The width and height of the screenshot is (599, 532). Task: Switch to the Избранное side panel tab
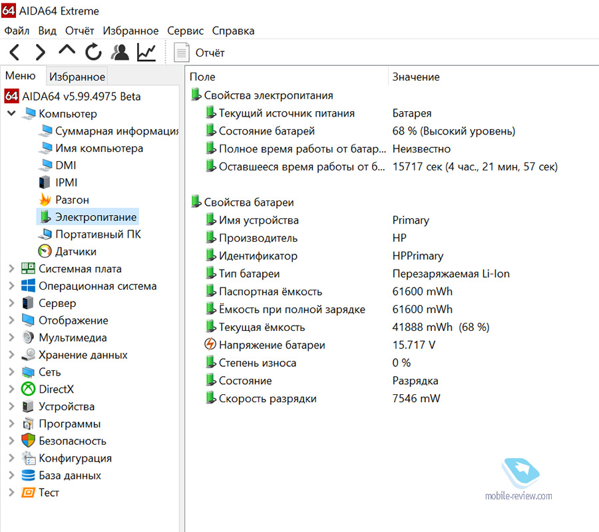click(77, 77)
